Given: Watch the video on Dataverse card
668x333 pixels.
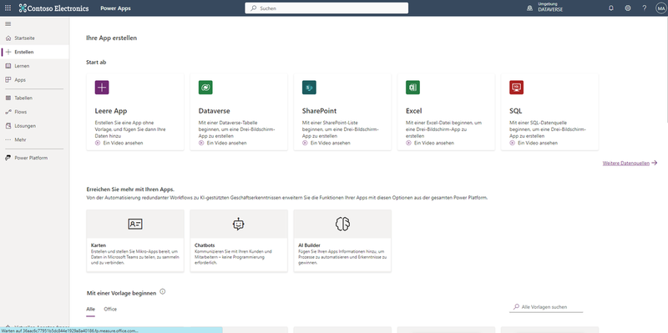Looking at the screenshot, I should [x=222, y=143].
